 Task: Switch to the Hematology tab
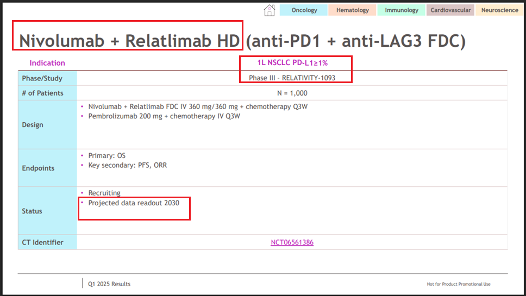coord(352,10)
